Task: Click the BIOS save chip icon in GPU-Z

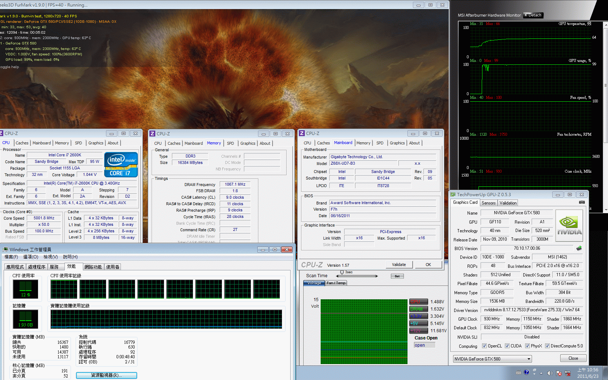Action: (x=579, y=248)
